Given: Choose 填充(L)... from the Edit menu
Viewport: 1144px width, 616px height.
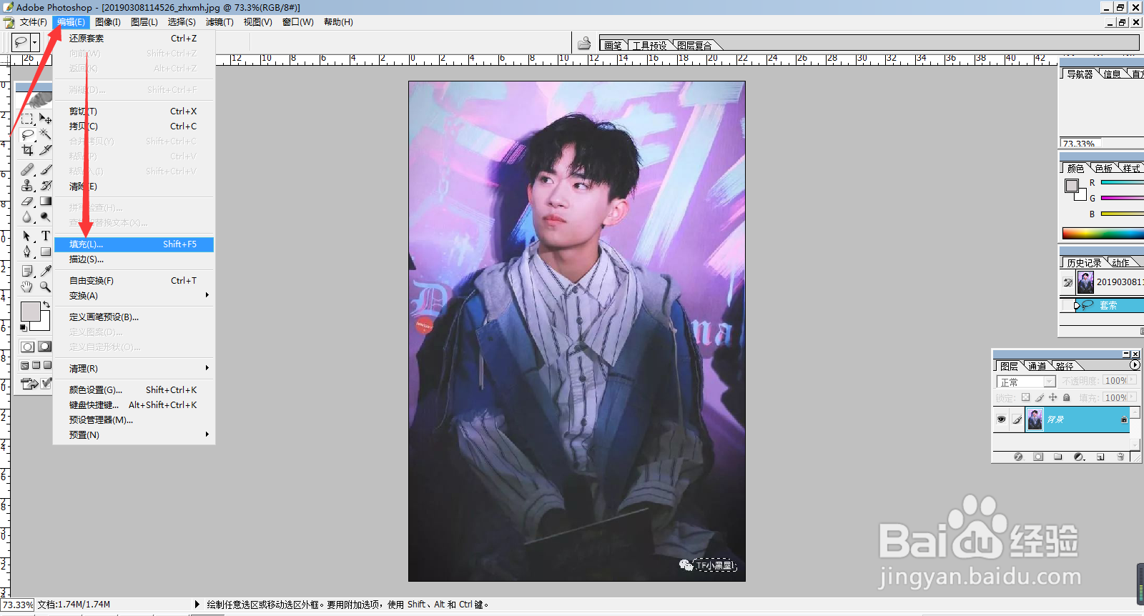Looking at the screenshot, I should click(134, 244).
